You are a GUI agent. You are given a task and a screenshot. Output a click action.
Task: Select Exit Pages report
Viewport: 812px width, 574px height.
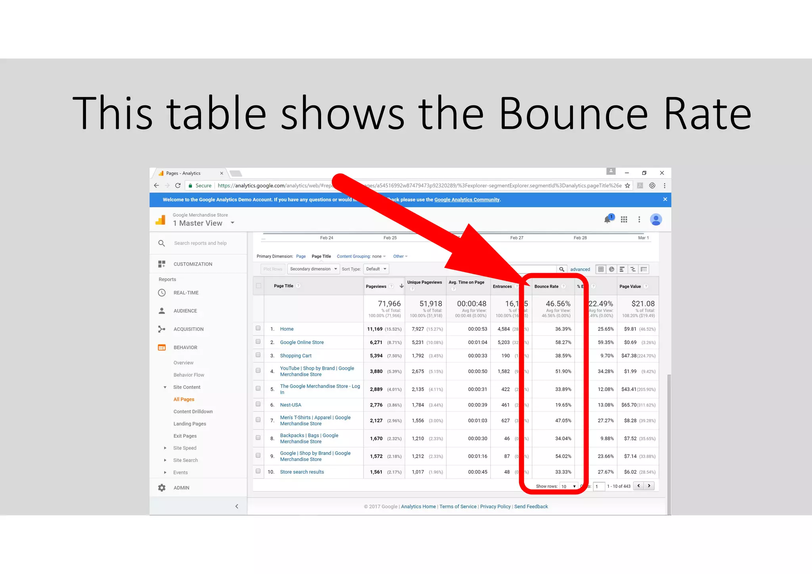185,436
